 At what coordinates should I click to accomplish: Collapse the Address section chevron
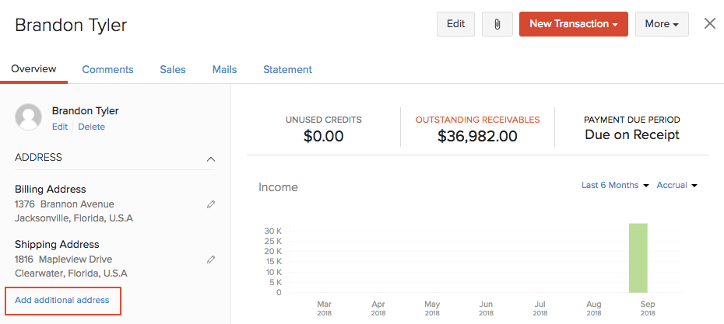210,159
